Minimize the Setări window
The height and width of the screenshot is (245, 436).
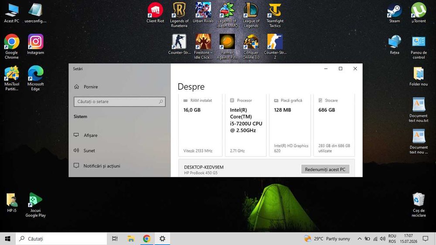click(326, 69)
